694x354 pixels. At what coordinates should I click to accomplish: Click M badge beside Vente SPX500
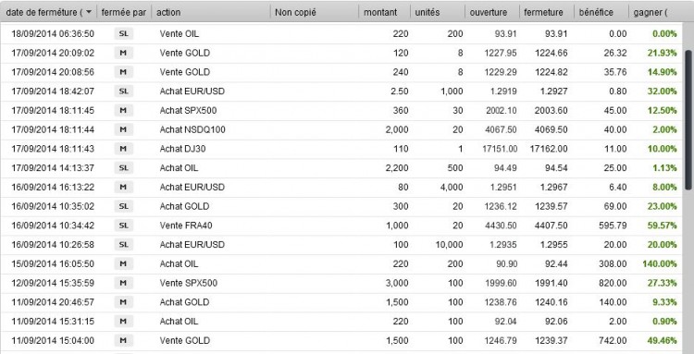[123, 283]
